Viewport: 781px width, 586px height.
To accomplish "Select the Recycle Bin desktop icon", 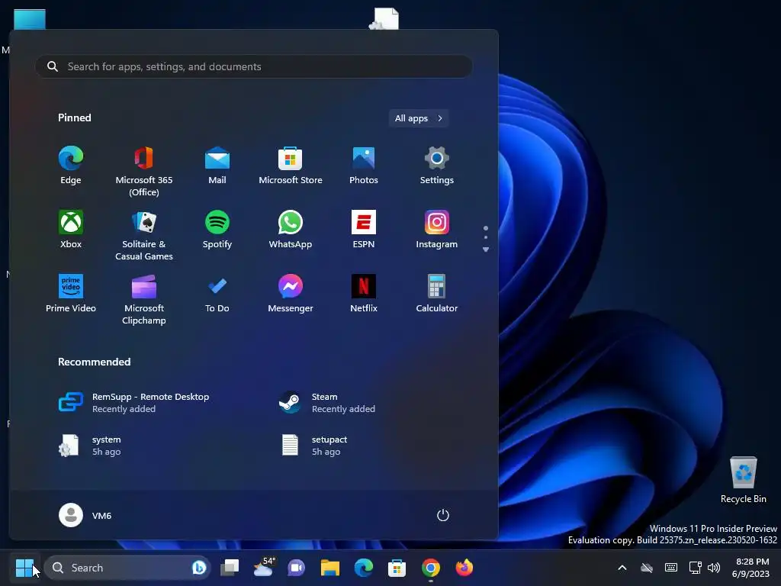I will 743,480.
